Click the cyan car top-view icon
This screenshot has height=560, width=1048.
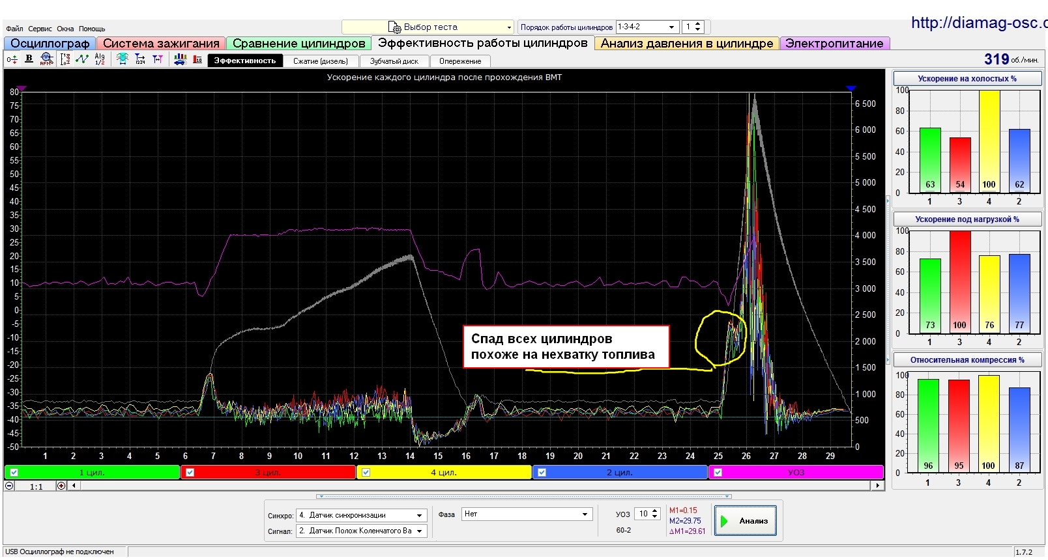123,59
